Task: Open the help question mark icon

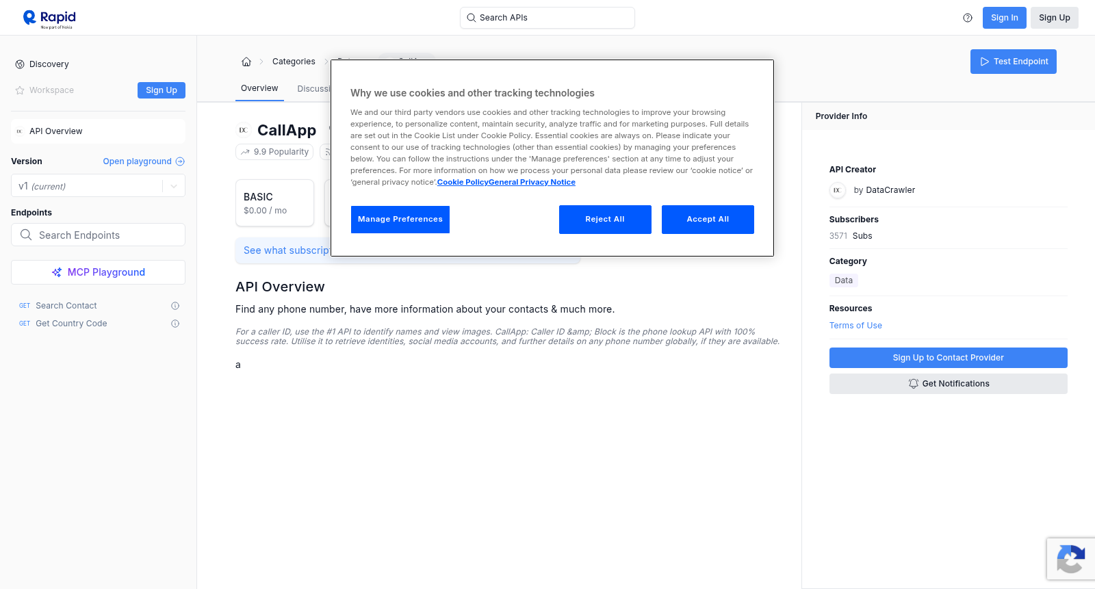Action: pyautogui.click(x=968, y=18)
